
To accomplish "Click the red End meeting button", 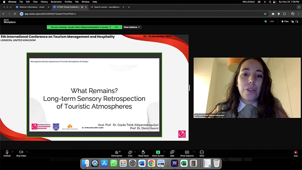I will point(296,152).
